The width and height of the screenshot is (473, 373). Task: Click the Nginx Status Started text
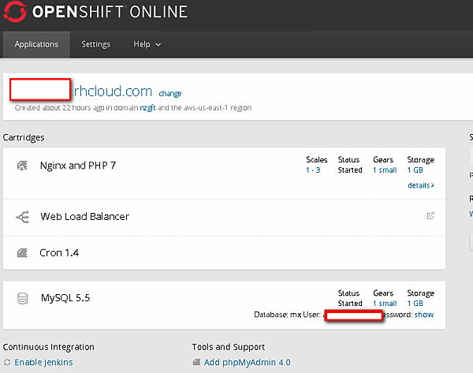tap(350, 165)
